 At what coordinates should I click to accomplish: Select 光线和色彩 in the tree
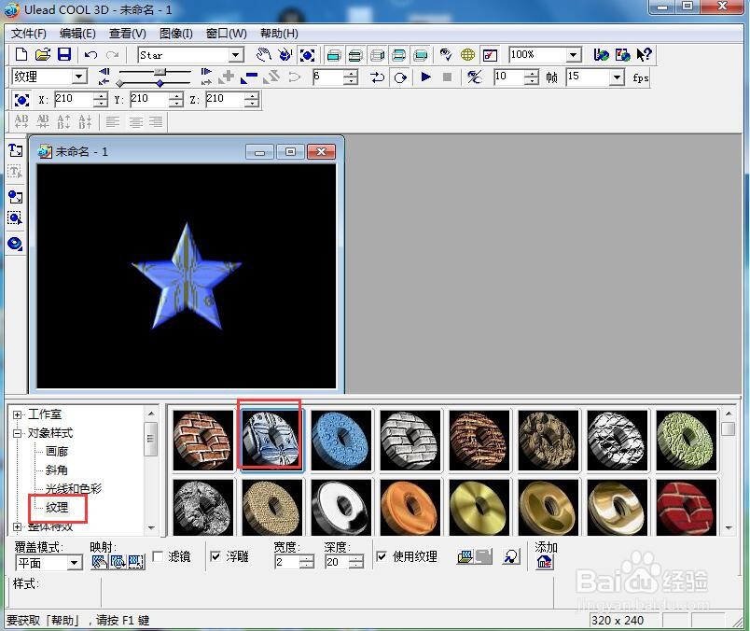point(73,489)
